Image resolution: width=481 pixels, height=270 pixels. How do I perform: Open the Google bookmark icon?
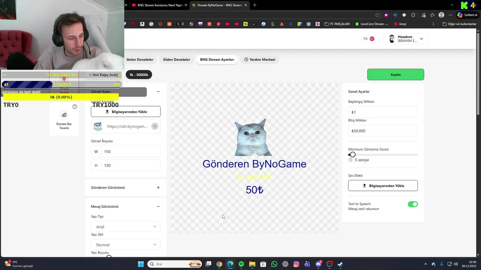[151, 24]
